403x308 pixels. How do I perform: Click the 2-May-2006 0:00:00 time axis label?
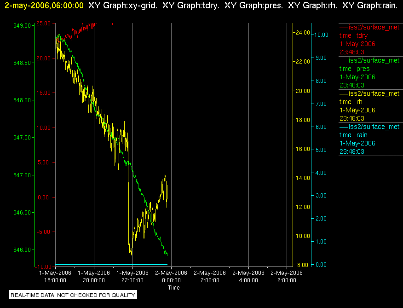point(171,277)
